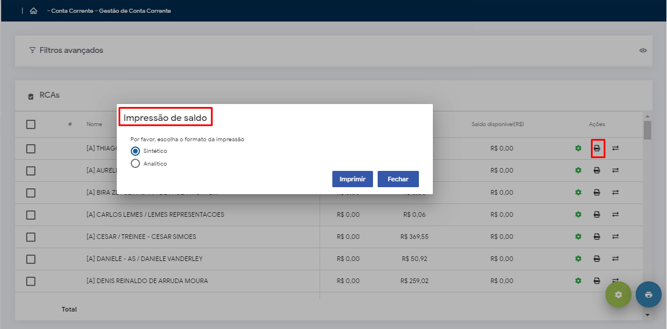Close the dialog with Fechar button
This screenshot has width=667, height=329.
398,179
